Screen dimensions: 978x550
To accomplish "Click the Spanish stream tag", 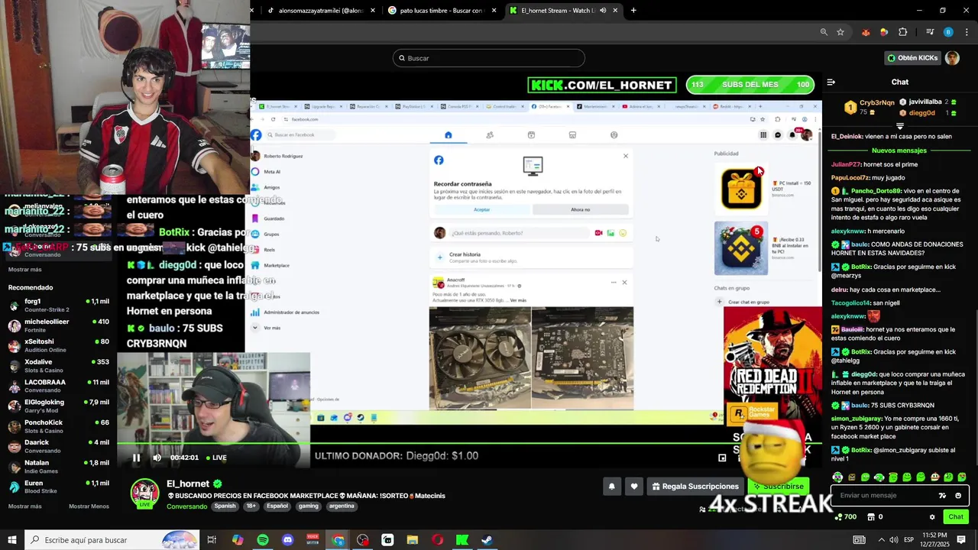I will click(x=225, y=506).
